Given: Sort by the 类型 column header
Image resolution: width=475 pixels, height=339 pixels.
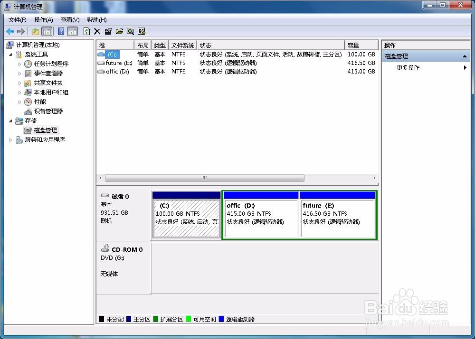Looking at the screenshot, I should click(x=160, y=46).
